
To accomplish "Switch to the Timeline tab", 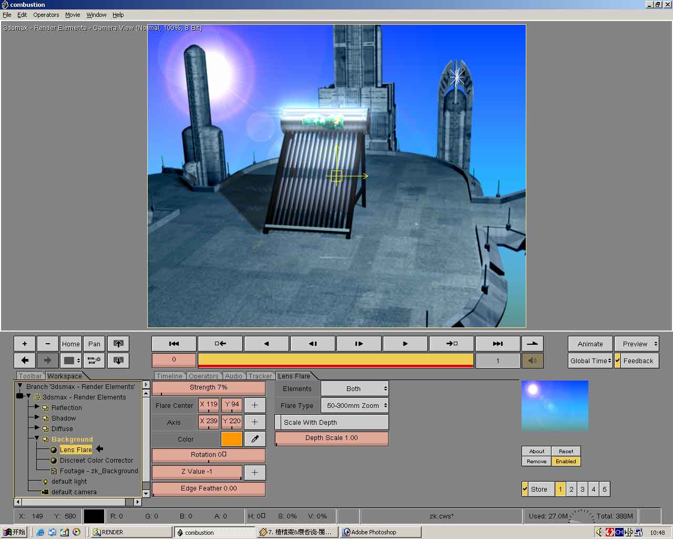I will tap(169, 376).
